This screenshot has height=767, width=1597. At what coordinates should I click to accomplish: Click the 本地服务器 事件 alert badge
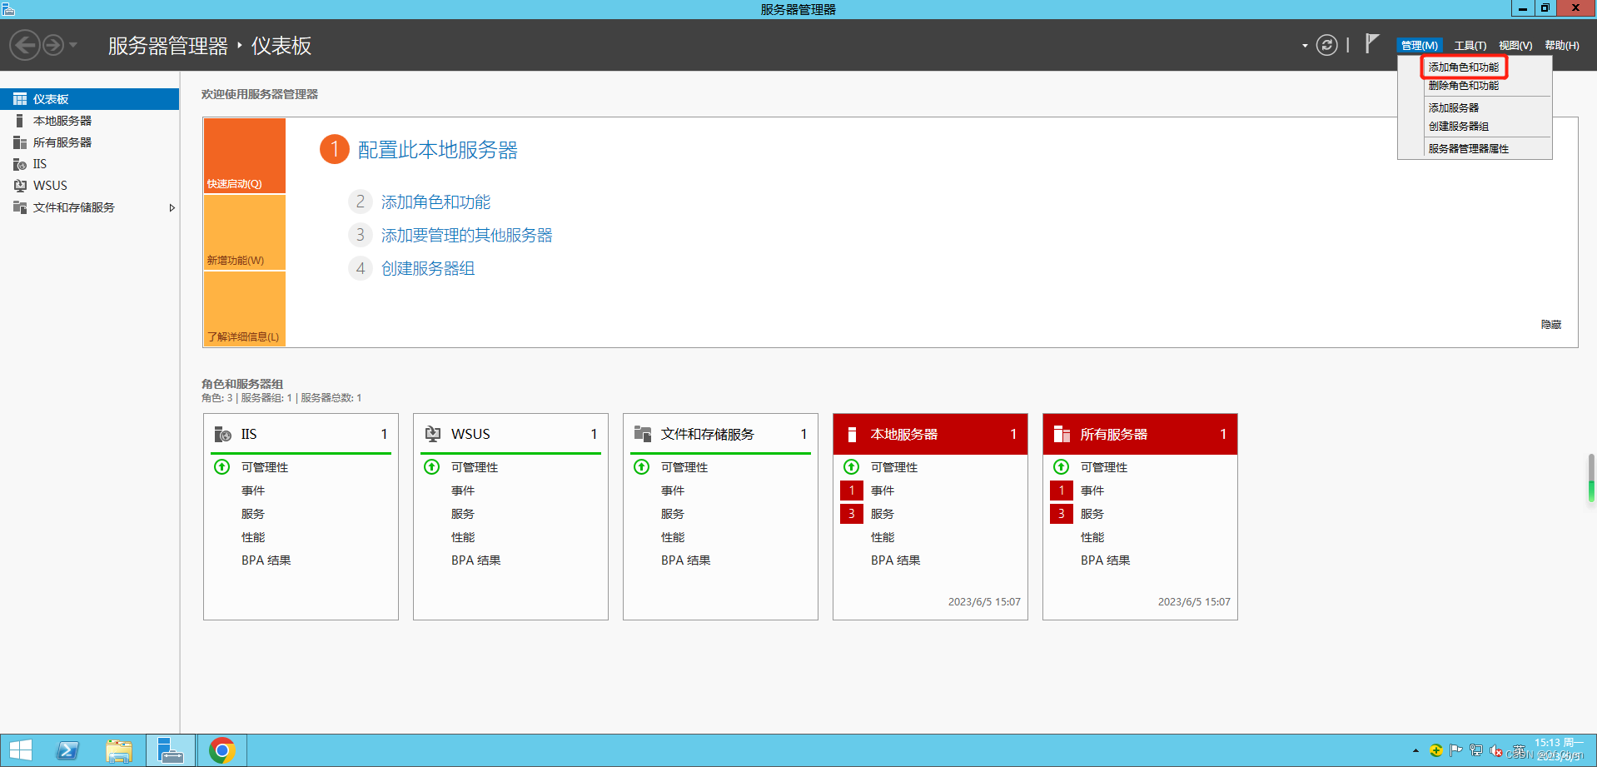[852, 491]
